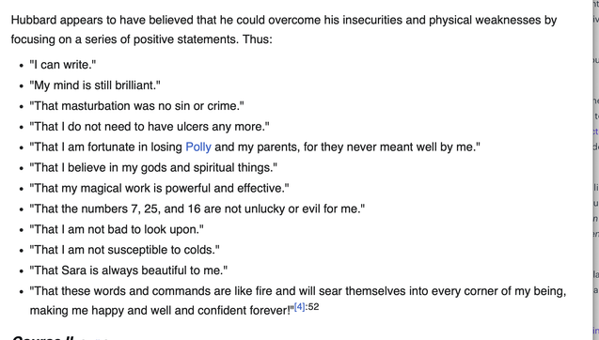Open citation reference [4]
Viewport: 599px width, 340px height.
299,307
